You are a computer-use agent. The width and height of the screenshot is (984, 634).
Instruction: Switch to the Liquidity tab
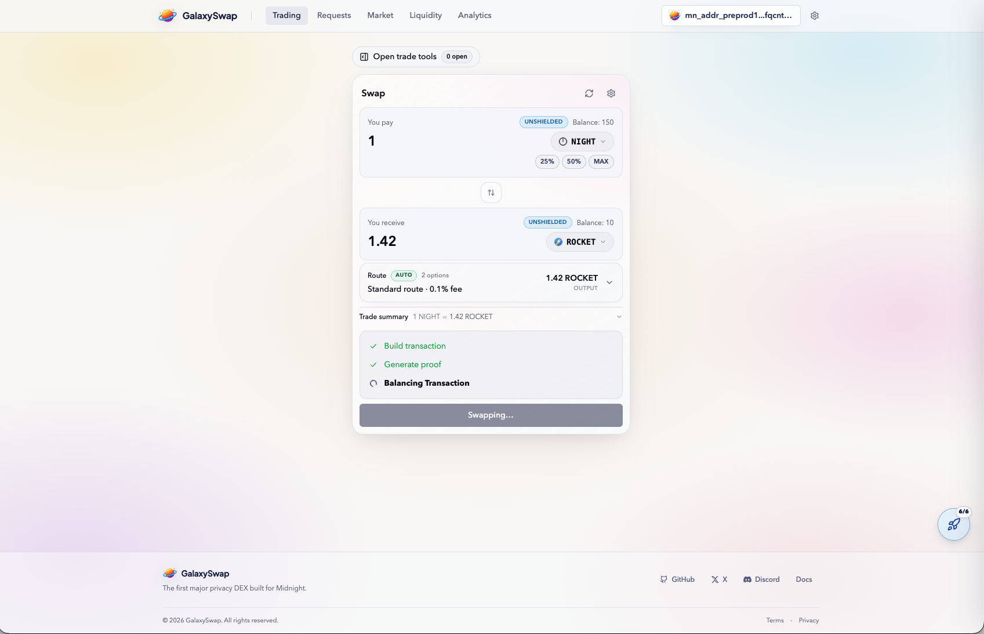click(425, 15)
